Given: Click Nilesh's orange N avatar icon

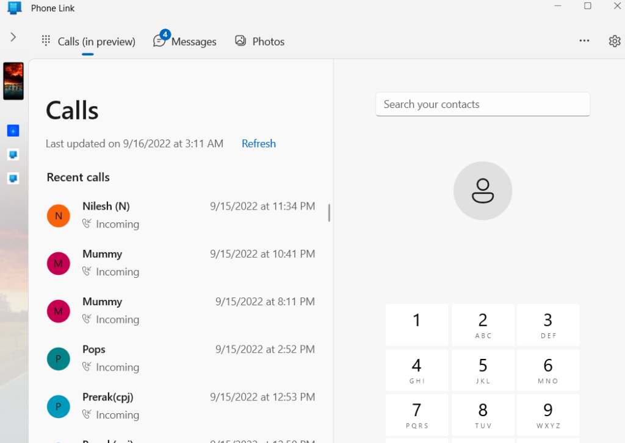Looking at the screenshot, I should pos(59,216).
